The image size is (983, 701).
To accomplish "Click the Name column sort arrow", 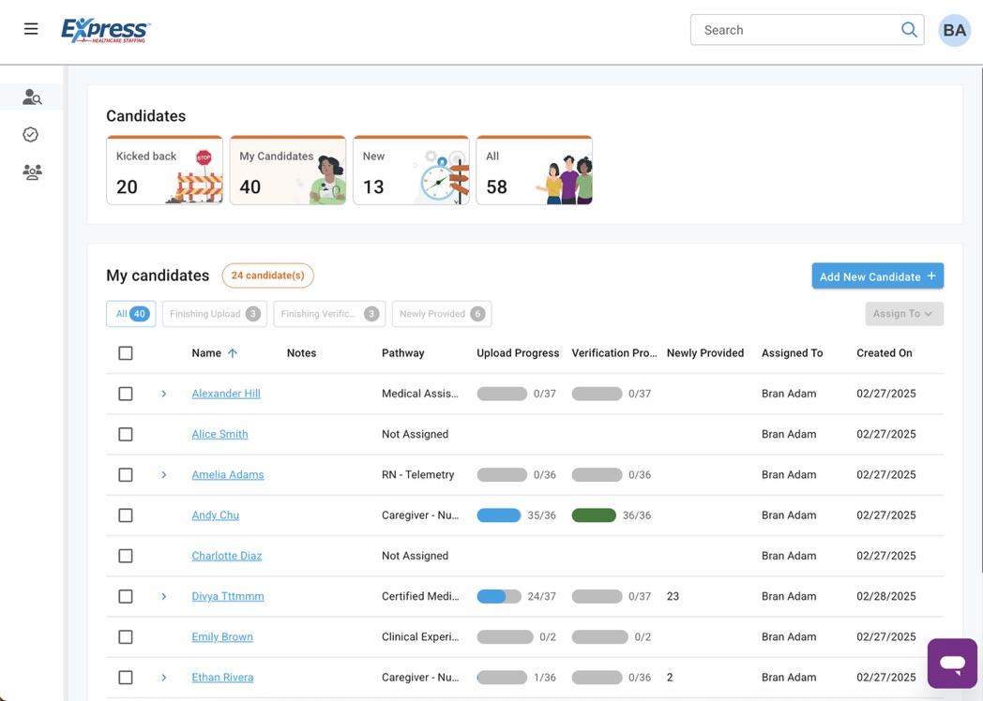I will tap(233, 353).
